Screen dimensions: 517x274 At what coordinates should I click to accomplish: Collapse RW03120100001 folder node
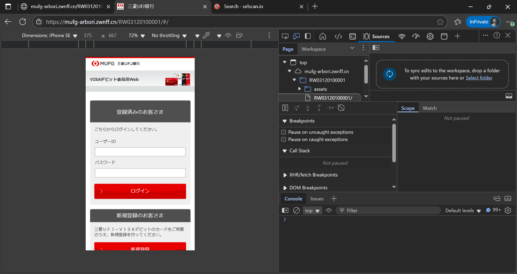pyautogui.click(x=294, y=80)
